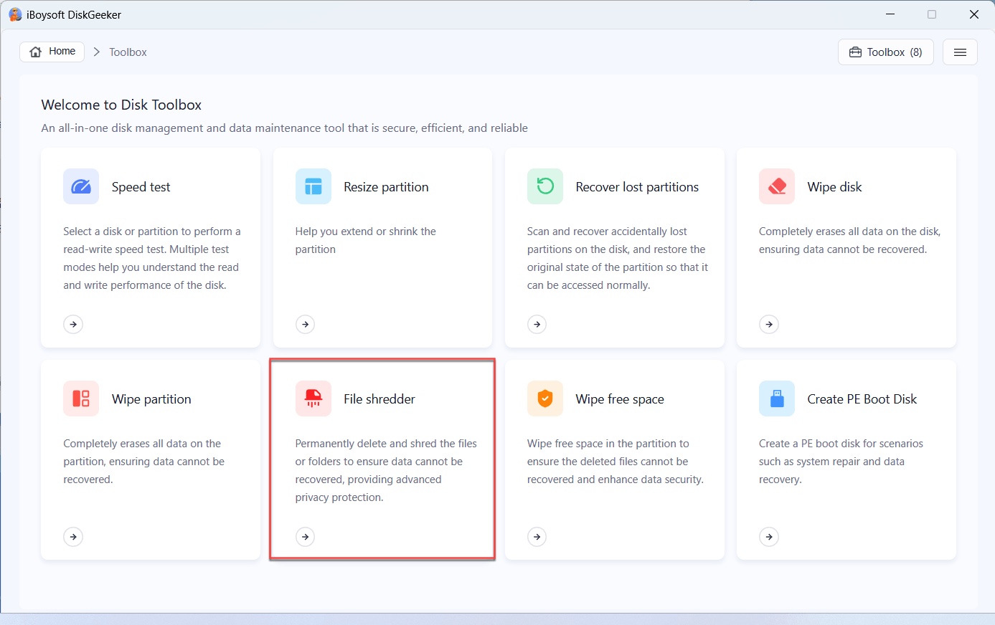The height and width of the screenshot is (625, 995).
Task: Click the Wipe partition description text
Action: (143, 462)
